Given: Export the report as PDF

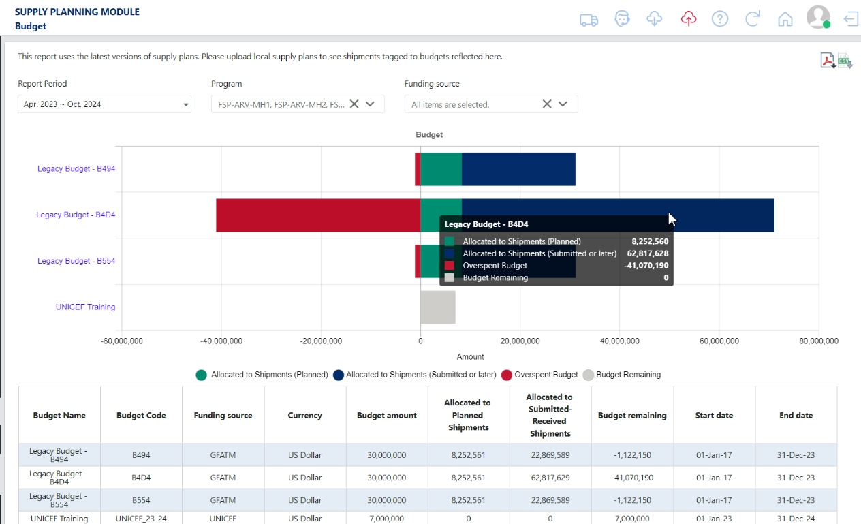Looking at the screenshot, I should tap(828, 61).
